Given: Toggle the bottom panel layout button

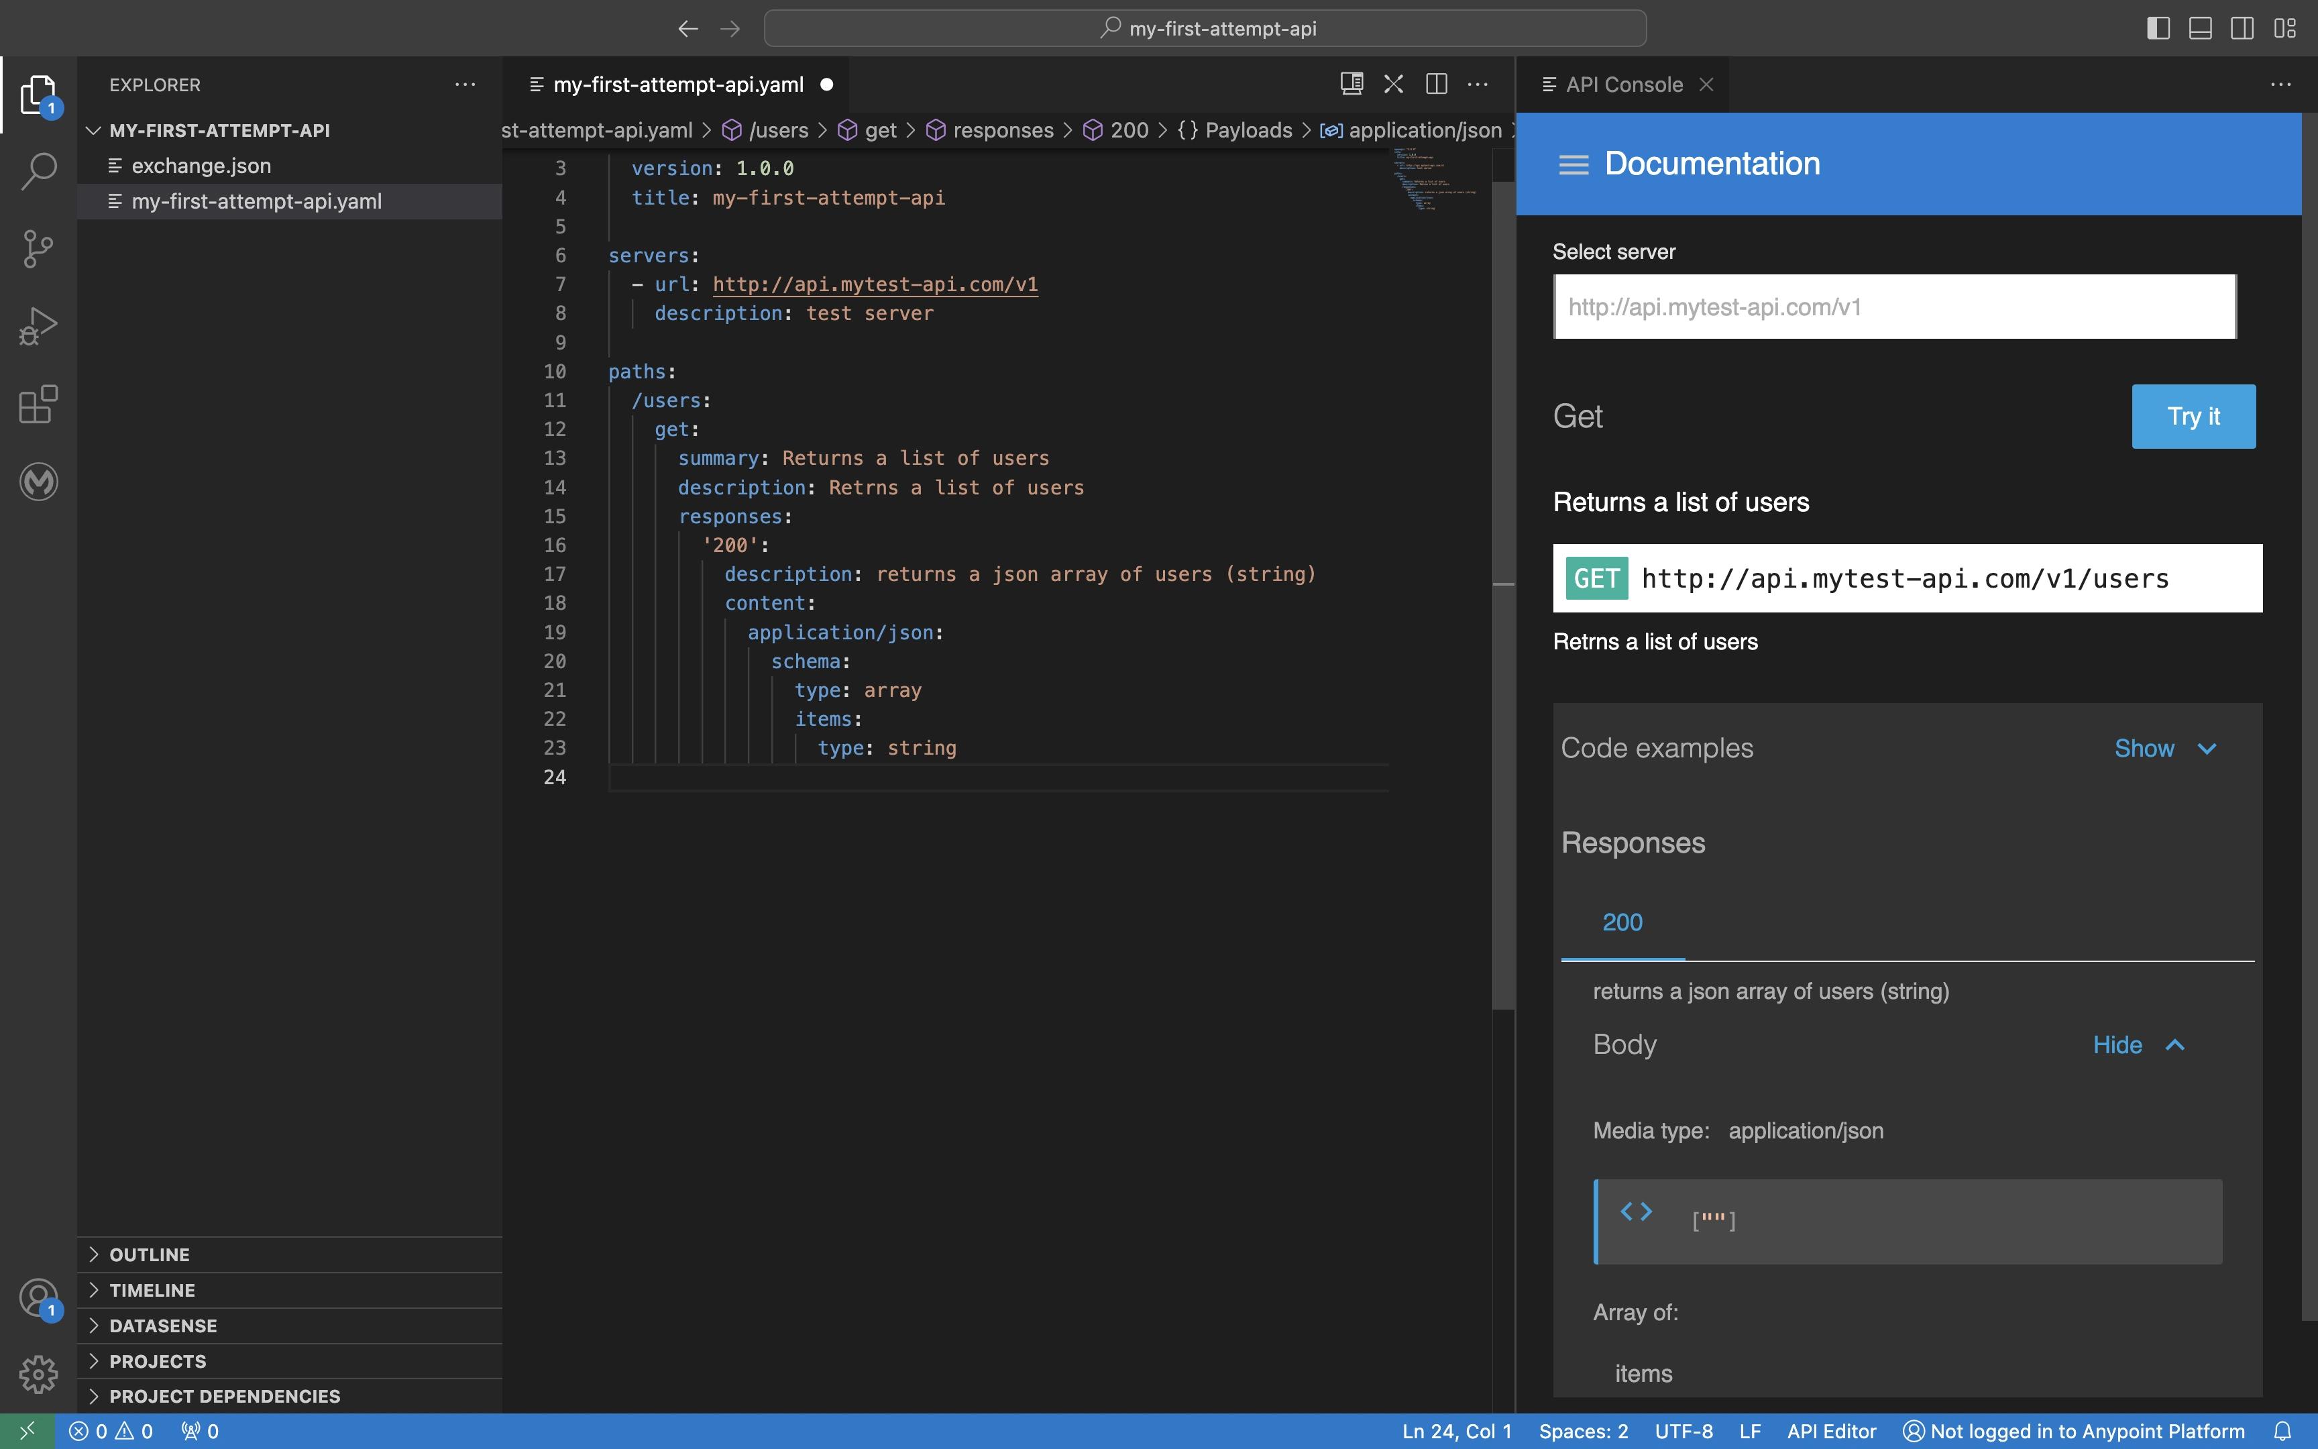Looking at the screenshot, I should (2200, 28).
